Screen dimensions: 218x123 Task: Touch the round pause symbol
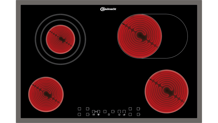(x=98, y=115)
